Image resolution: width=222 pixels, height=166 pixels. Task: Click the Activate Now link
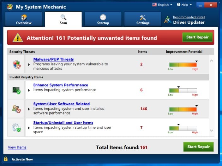tap(22, 159)
